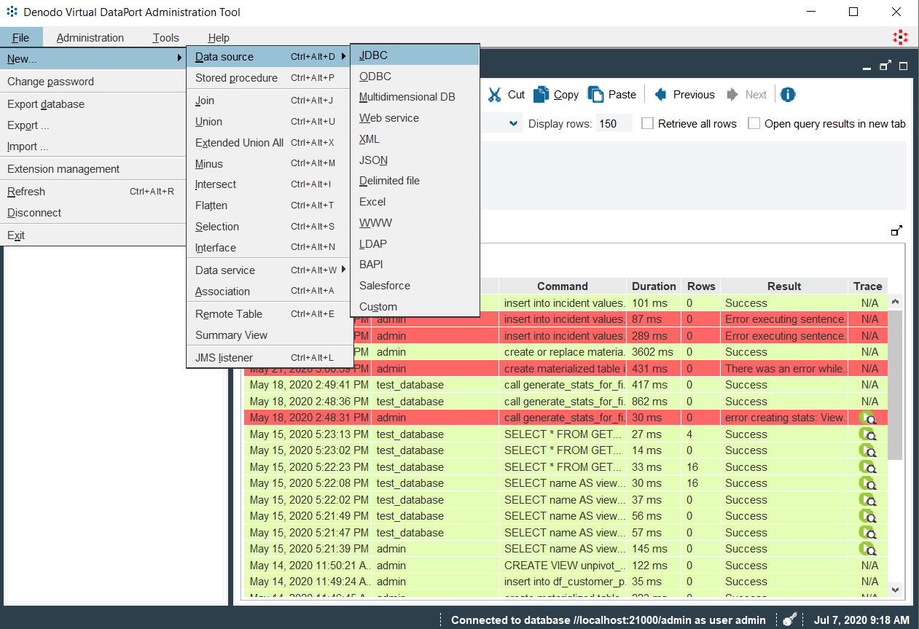This screenshot has height=629, width=919.
Task: Select JDBC data source
Action: pos(415,55)
